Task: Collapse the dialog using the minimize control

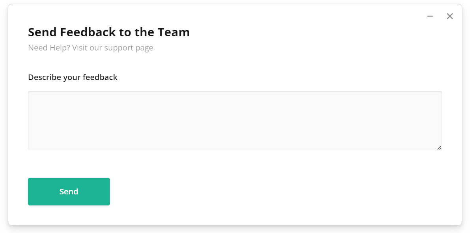Action: (430, 16)
